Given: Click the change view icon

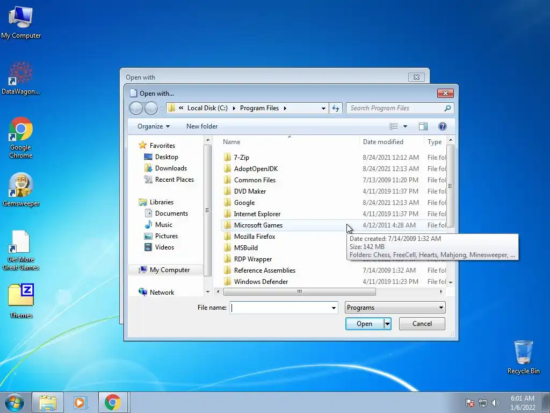Looking at the screenshot, I should click(394, 126).
